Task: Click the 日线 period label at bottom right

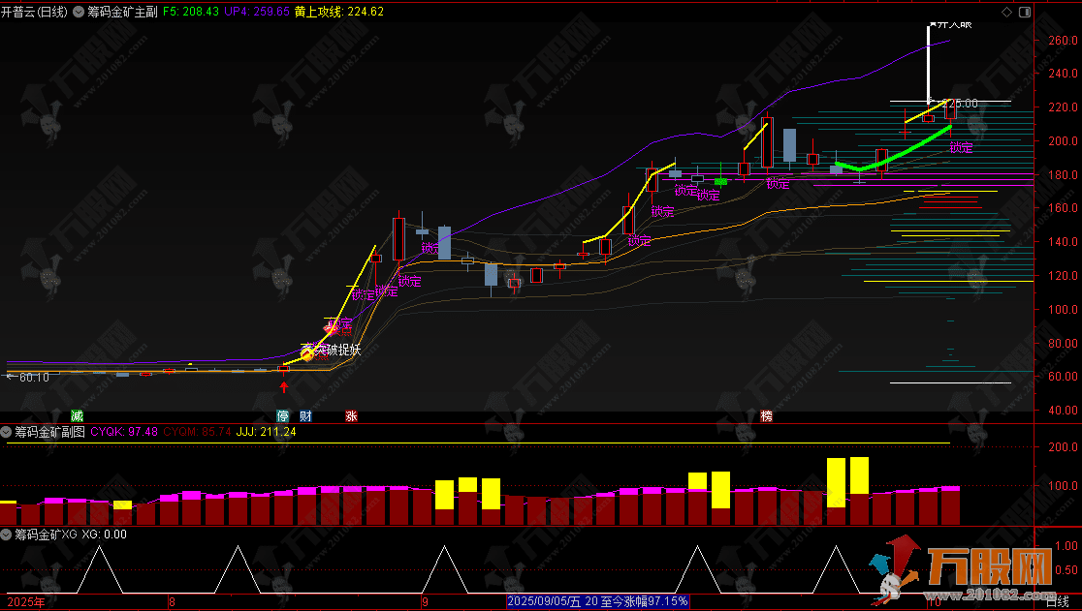Action: [1058, 602]
